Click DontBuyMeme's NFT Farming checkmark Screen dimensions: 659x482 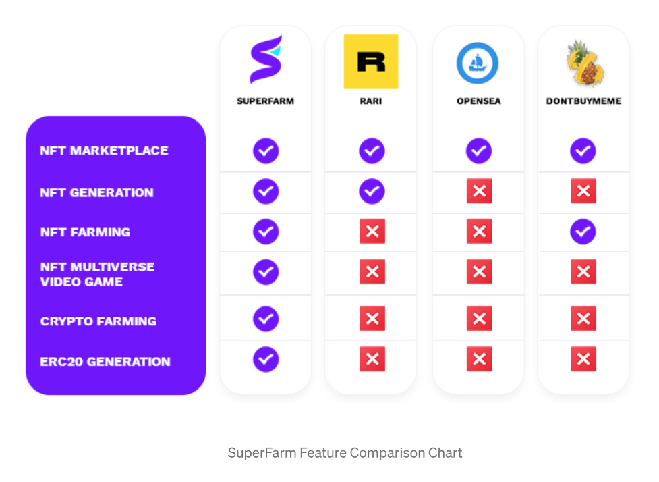coord(583,232)
